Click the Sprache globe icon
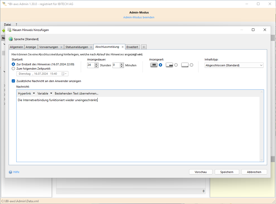Image resolution: width=276 pixels, height=204 pixels. 10,39
